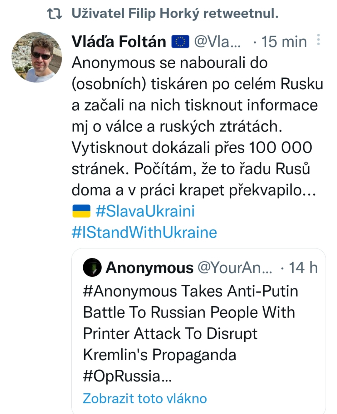
Task: Click the Ukraine flag emoji
Action: (81, 211)
